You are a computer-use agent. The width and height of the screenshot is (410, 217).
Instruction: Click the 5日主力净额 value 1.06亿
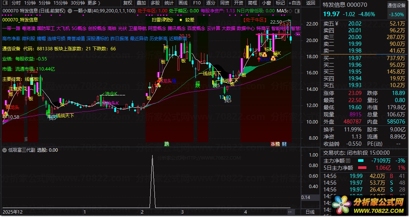click(x=383, y=168)
